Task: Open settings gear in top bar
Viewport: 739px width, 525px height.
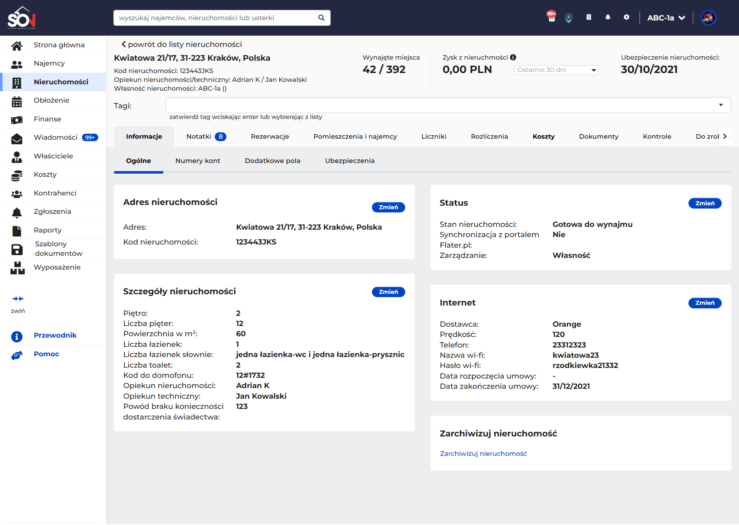Action: (626, 17)
